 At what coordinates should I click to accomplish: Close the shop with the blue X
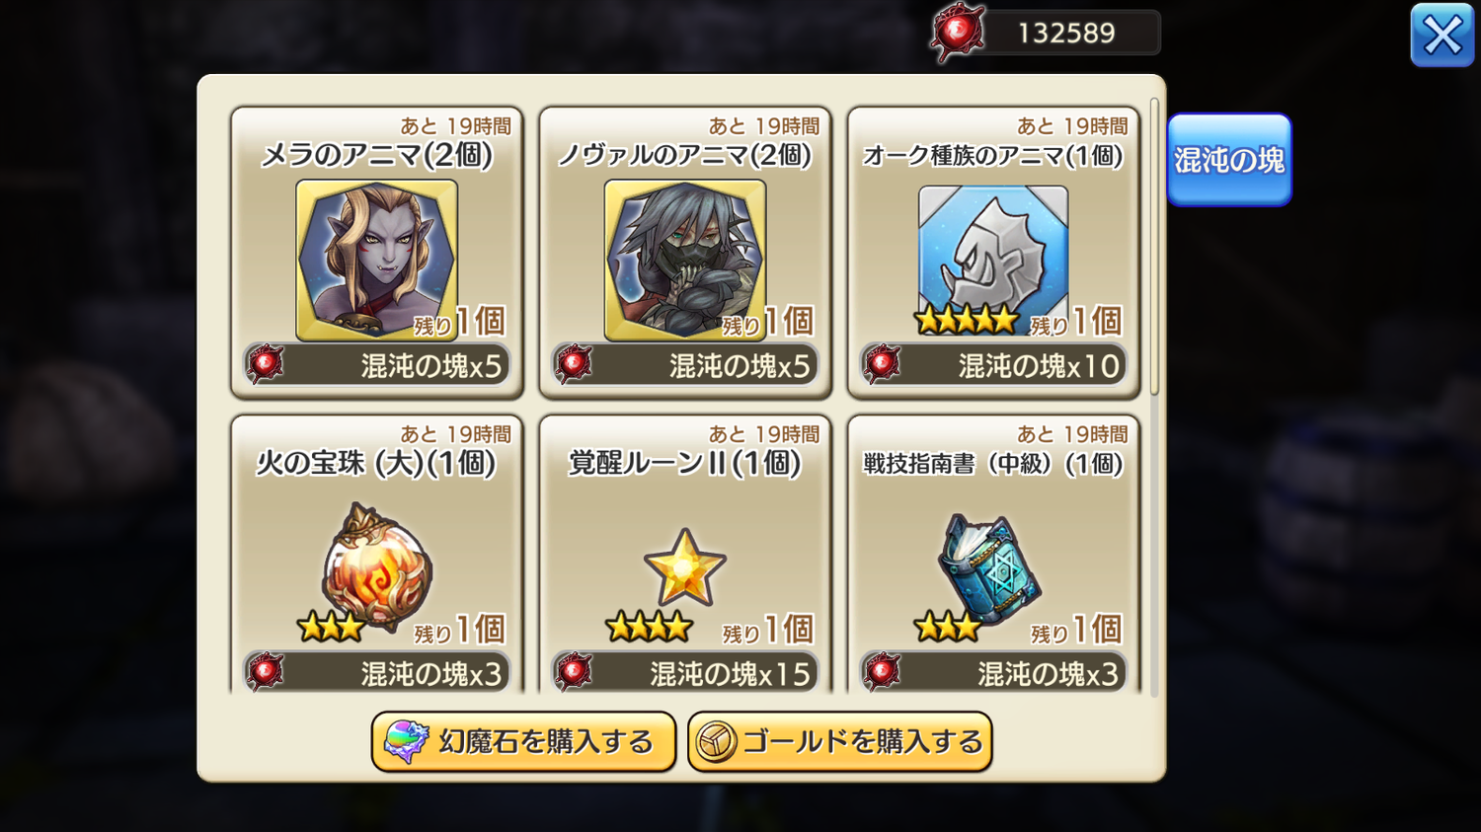(1442, 36)
